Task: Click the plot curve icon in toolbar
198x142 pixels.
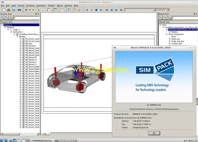Action: click(80, 10)
